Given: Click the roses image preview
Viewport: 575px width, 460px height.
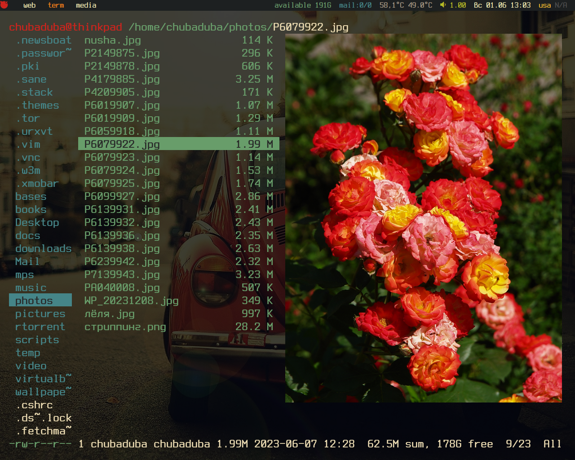Looking at the screenshot, I should [423, 218].
